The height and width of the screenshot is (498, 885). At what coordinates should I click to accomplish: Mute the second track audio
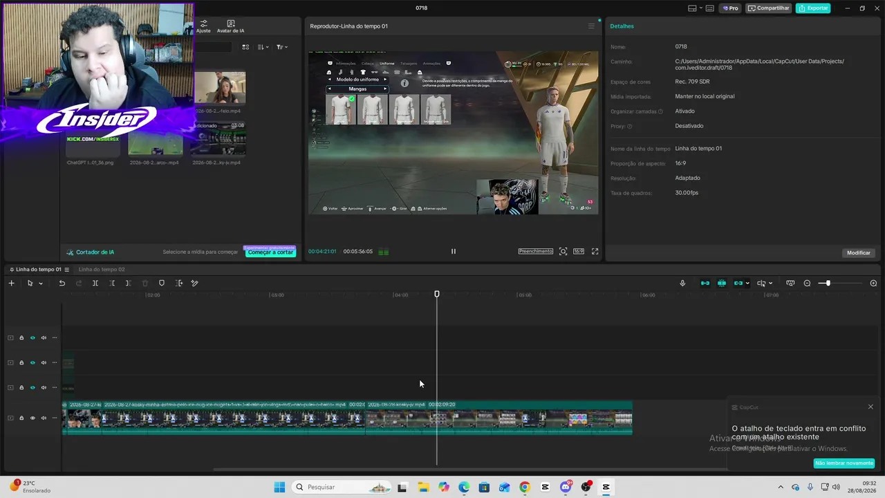44,362
